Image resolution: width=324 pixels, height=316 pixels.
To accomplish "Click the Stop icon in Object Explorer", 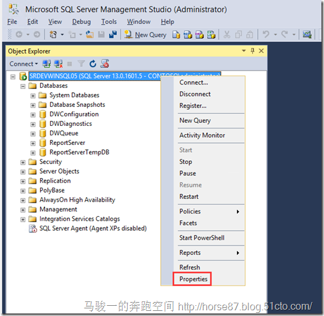I will coord(69,64).
